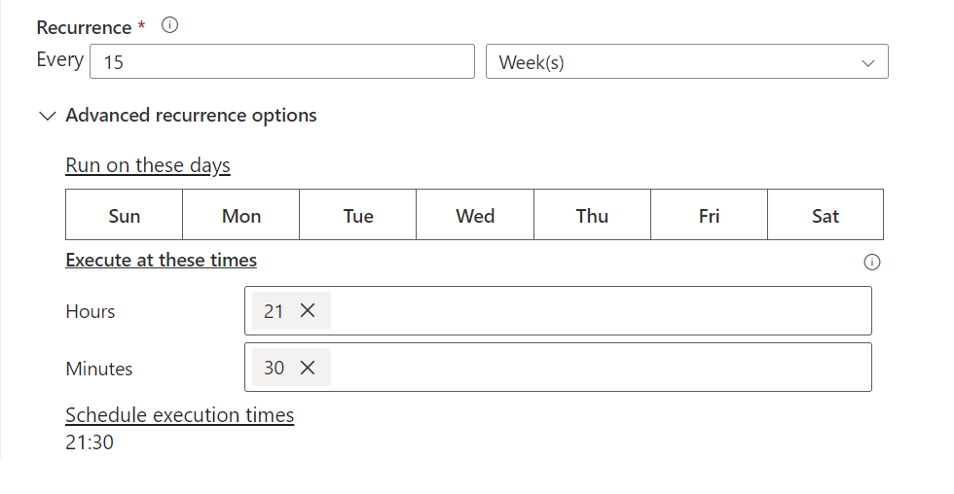The image size is (954, 494).
Task: Remove the 30 minute tag
Action: click(308, 368)
